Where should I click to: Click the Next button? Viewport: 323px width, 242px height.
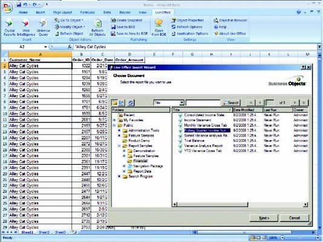pyautogui.click(x=264, y=218)
